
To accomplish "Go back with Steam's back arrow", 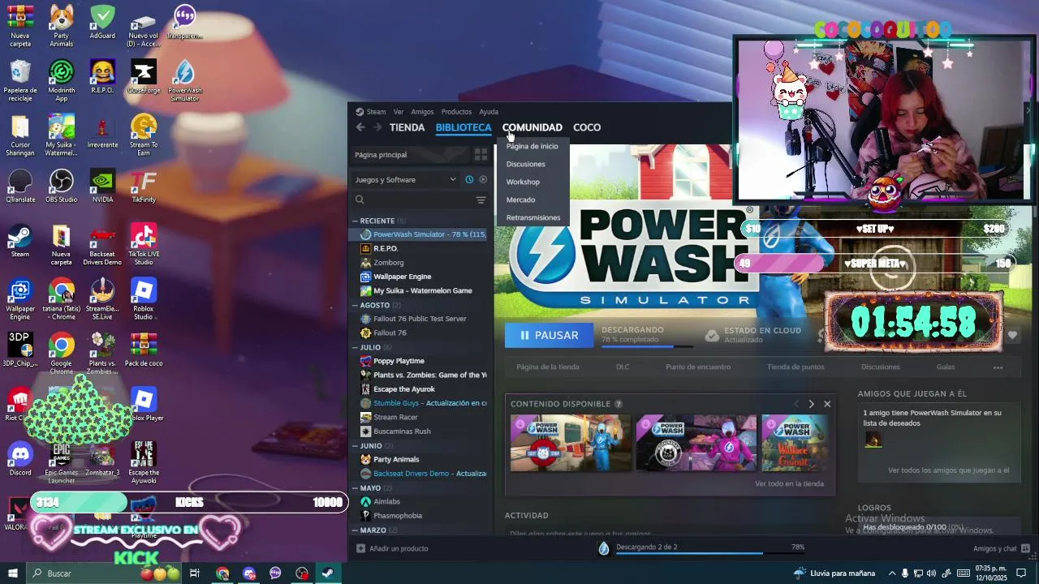I will pos(360,127).
